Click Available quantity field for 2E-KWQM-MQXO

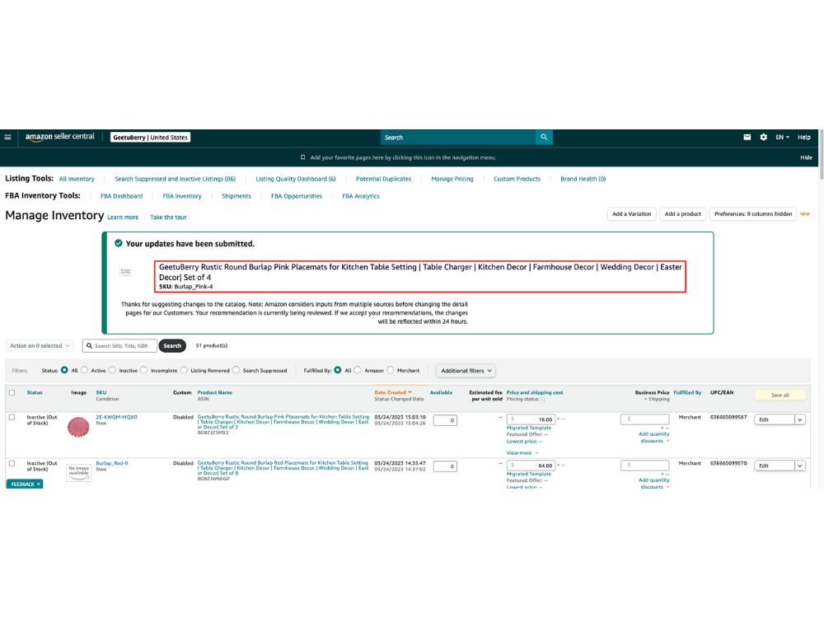[445, 420]
